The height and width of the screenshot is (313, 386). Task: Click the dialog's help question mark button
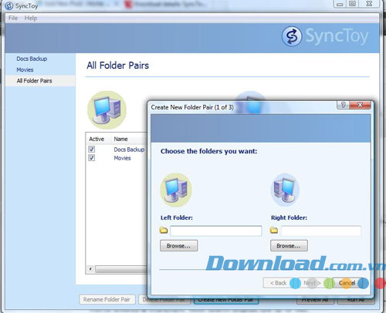coord(343,105)
